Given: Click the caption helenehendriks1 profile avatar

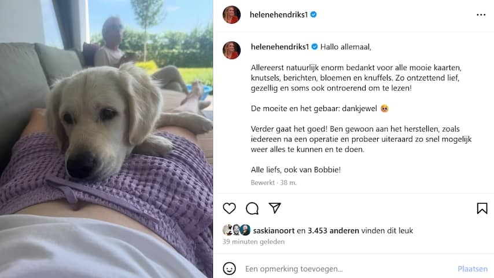Looking at the screenshot, I should [231, 50].
